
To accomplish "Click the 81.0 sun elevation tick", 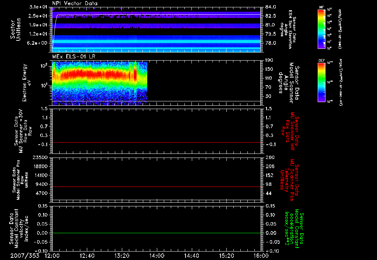I will (271, 25).
